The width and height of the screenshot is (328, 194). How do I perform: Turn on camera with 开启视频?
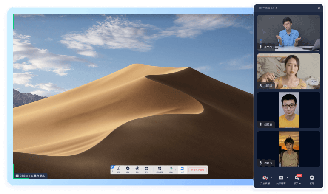[x=265, y=179]
